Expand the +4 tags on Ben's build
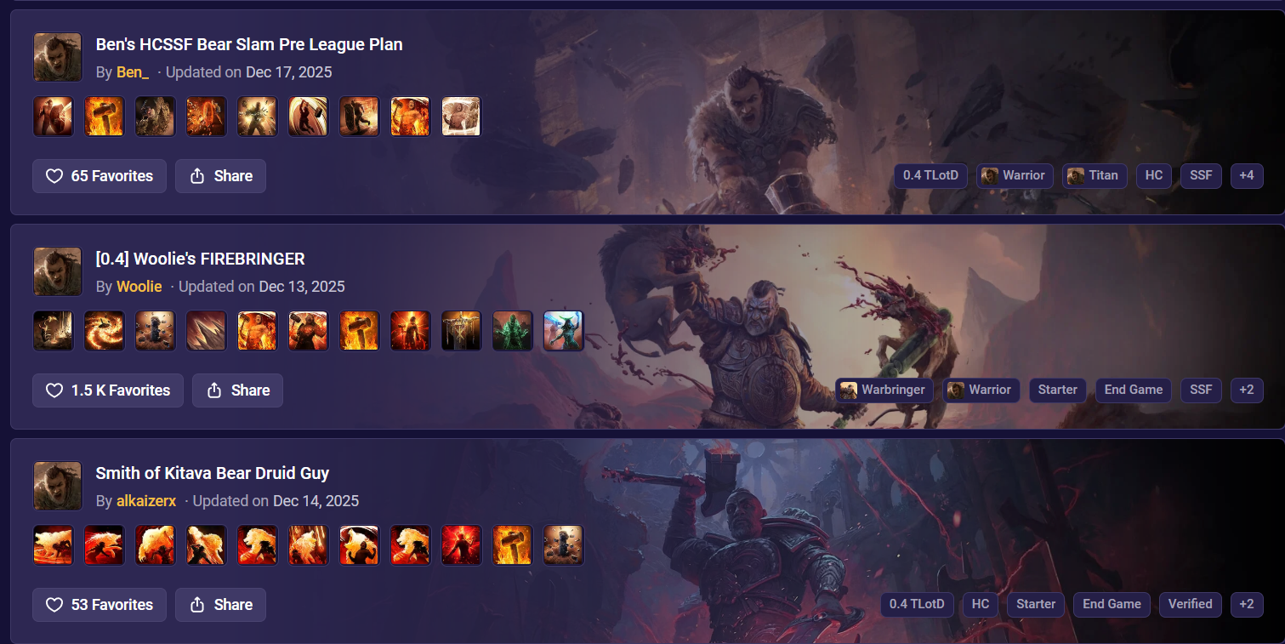 point(1247,175)
